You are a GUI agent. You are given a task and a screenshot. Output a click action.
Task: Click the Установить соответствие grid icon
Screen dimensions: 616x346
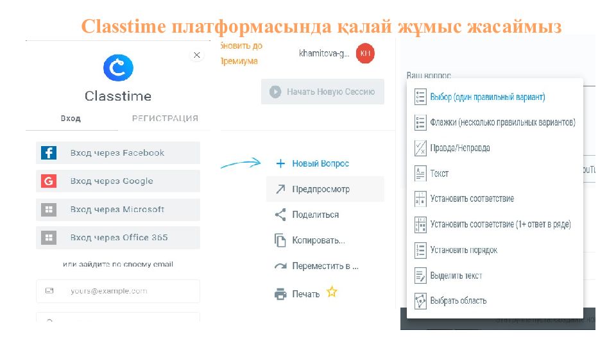pyautogui.click(x=420, y=199)
